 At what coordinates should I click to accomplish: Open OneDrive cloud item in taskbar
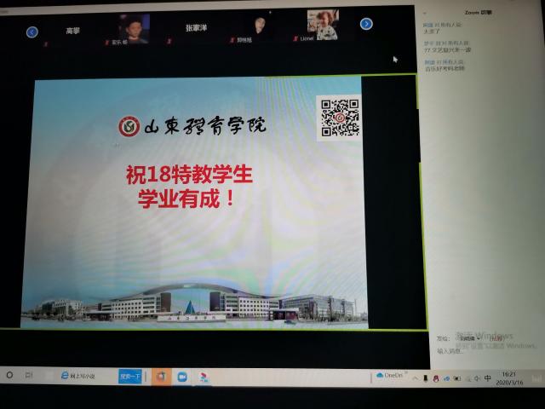[x=389, y=375]
